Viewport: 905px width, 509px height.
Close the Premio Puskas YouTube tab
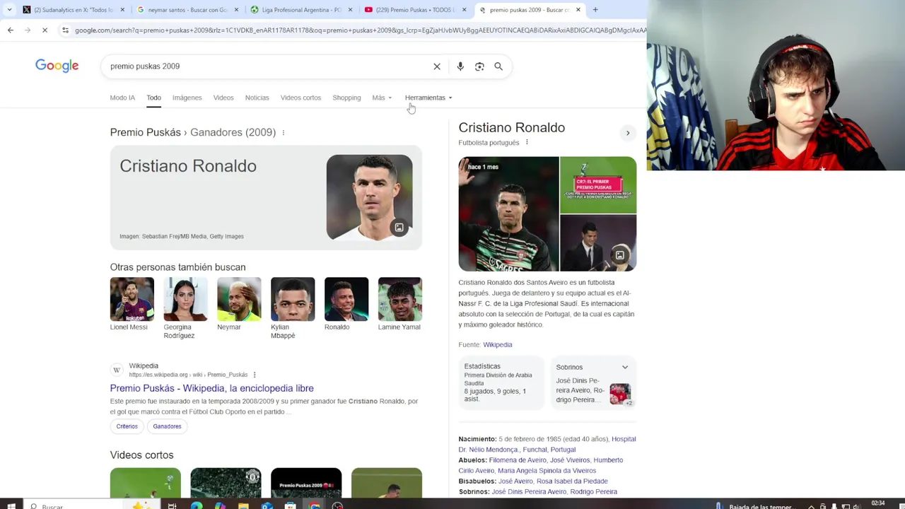coord(464,10)
